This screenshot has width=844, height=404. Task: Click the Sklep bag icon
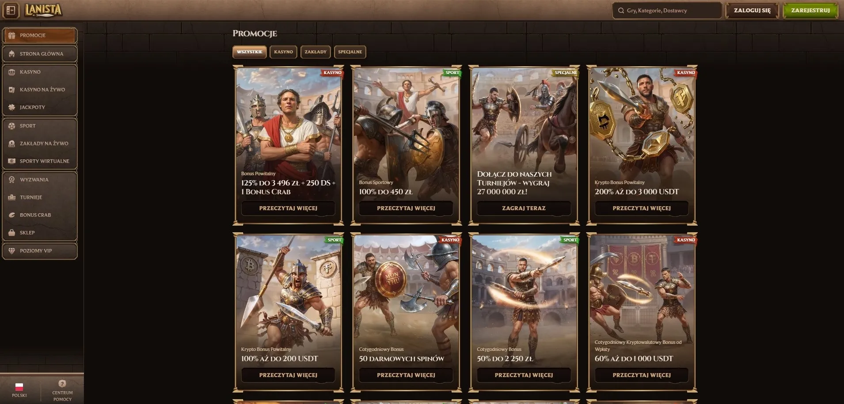pyautogui.click(x=12, y=233)
